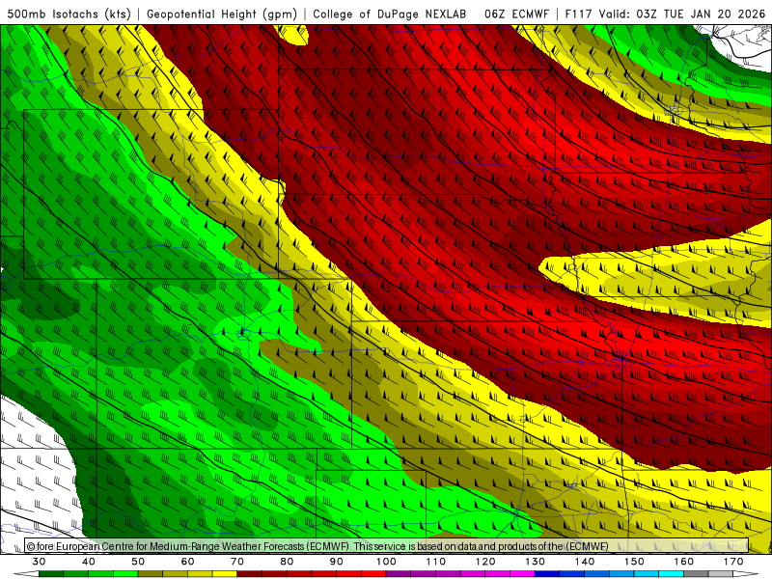The height and width of the screenshot is (579, 772).
Task: Click the bright magenta swatch left of 130
Action: (523, 574)
